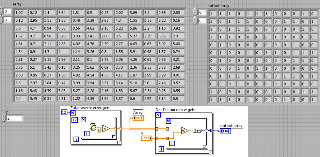Select the y DBL control terminal
This screenshot has height=157, width=320.
(146, 138)
